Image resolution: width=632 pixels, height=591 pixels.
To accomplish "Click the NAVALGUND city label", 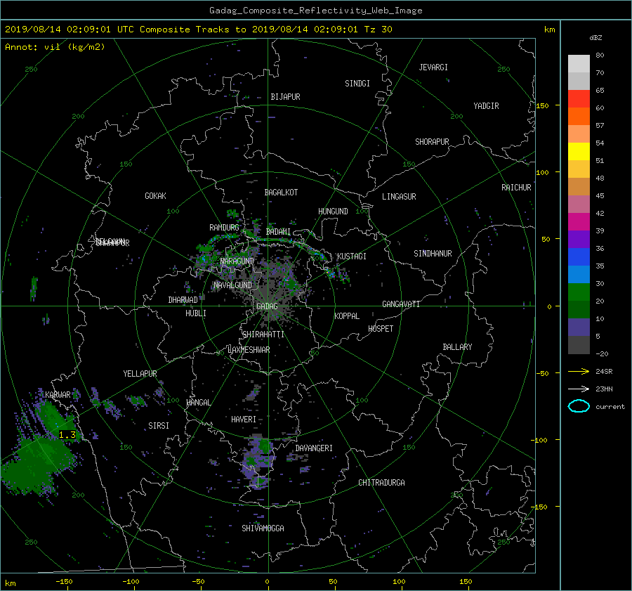I will 232,285.
